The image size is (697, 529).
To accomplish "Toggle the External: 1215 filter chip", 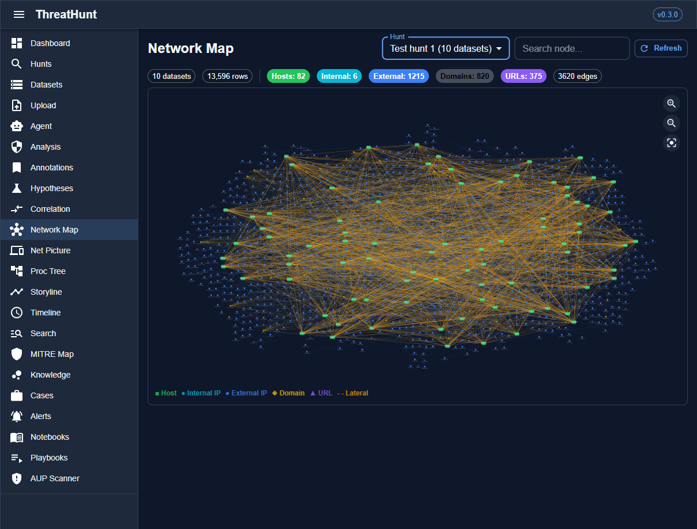I will 398,76.
